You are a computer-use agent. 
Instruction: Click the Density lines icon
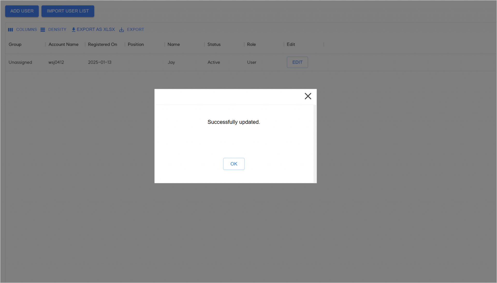43,30
